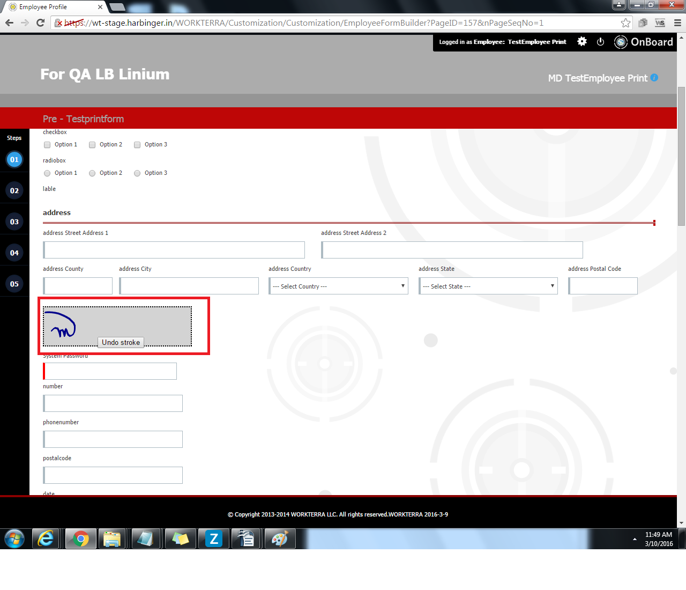Tick the checkbox Option 3

[x=137, y=145]
